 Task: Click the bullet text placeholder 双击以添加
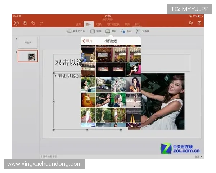pos(69,76)
